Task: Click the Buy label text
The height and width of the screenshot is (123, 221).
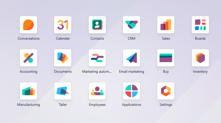Action: pyautogui.click(x=166, y=71)
